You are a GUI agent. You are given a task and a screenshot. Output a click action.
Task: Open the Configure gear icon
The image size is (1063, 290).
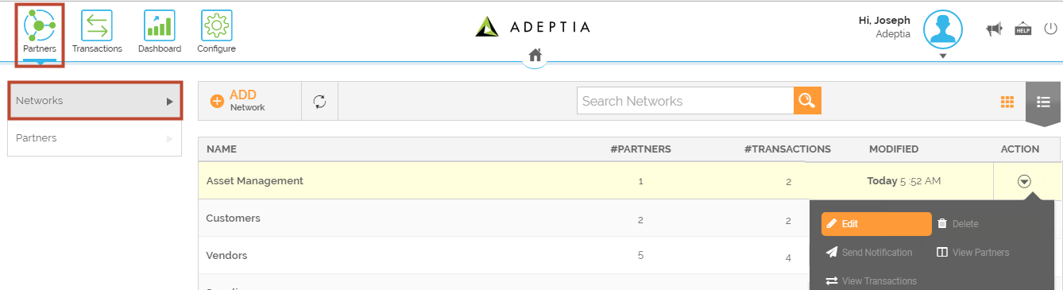click(x=216, y=25)
